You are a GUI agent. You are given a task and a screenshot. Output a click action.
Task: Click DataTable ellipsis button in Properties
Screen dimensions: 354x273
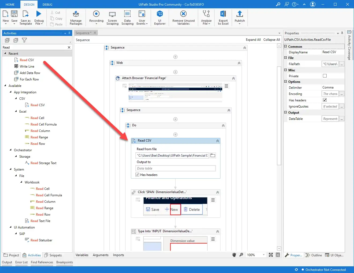coord(342,119)
